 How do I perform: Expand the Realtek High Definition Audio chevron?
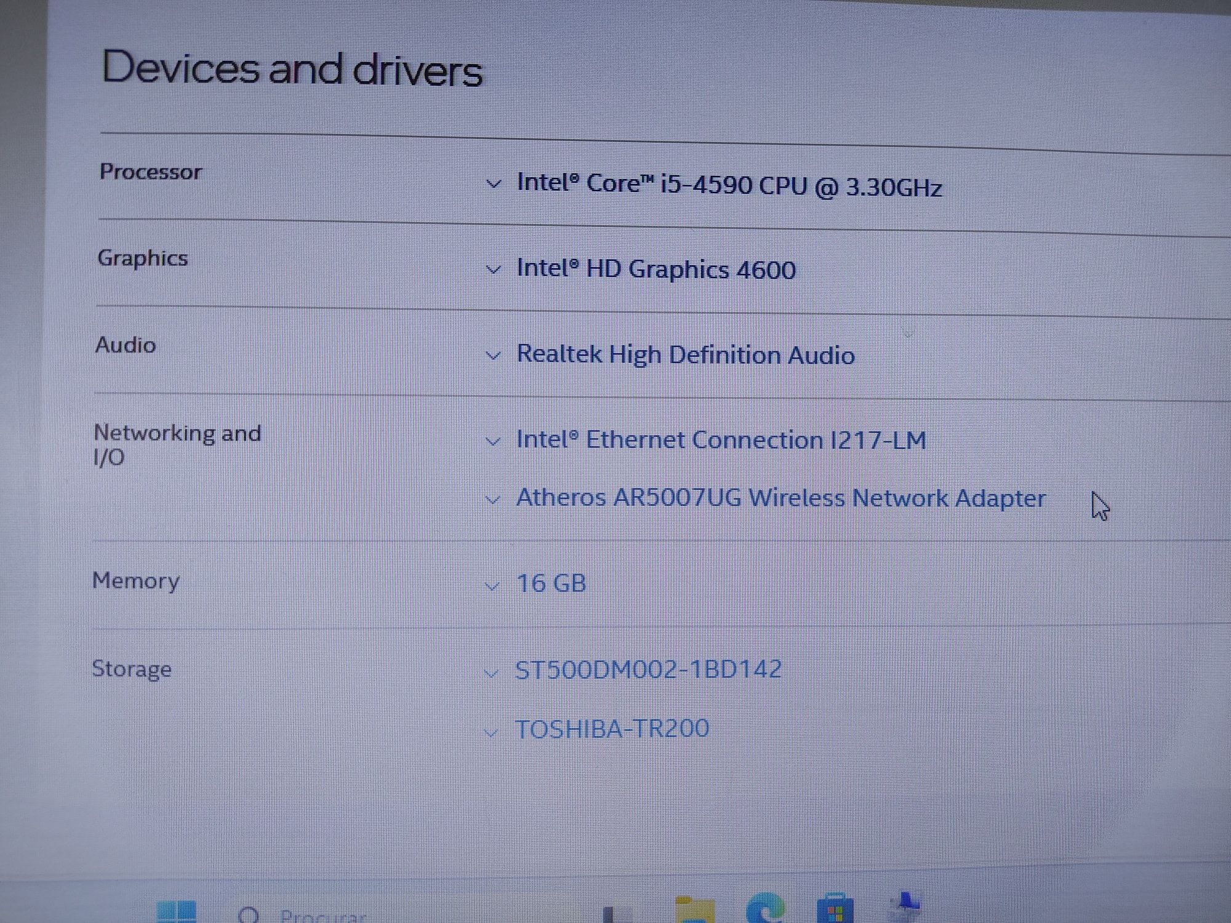pos(493,355)
